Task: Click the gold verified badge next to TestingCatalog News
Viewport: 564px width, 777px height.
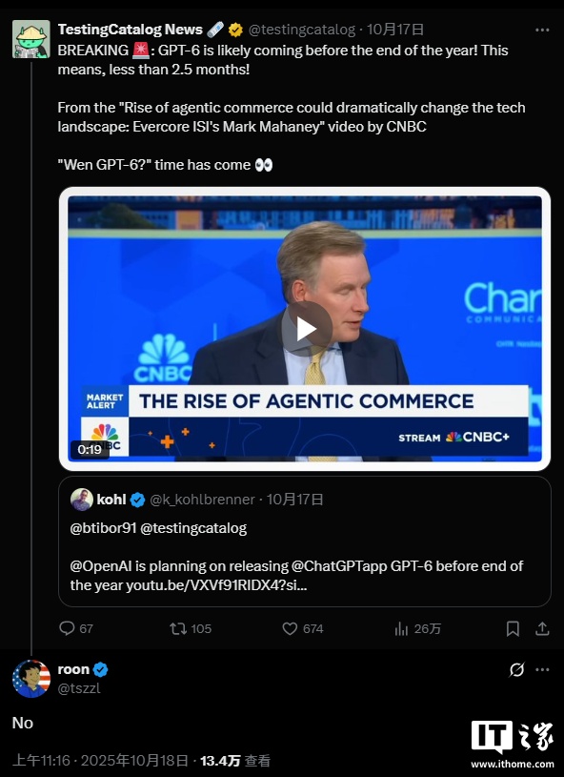Action: coord(234,29)
